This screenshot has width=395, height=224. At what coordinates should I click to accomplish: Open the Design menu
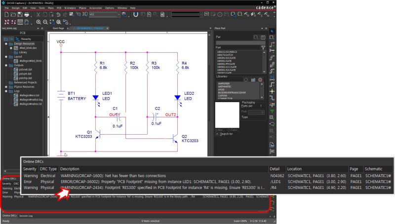point(15,8)
